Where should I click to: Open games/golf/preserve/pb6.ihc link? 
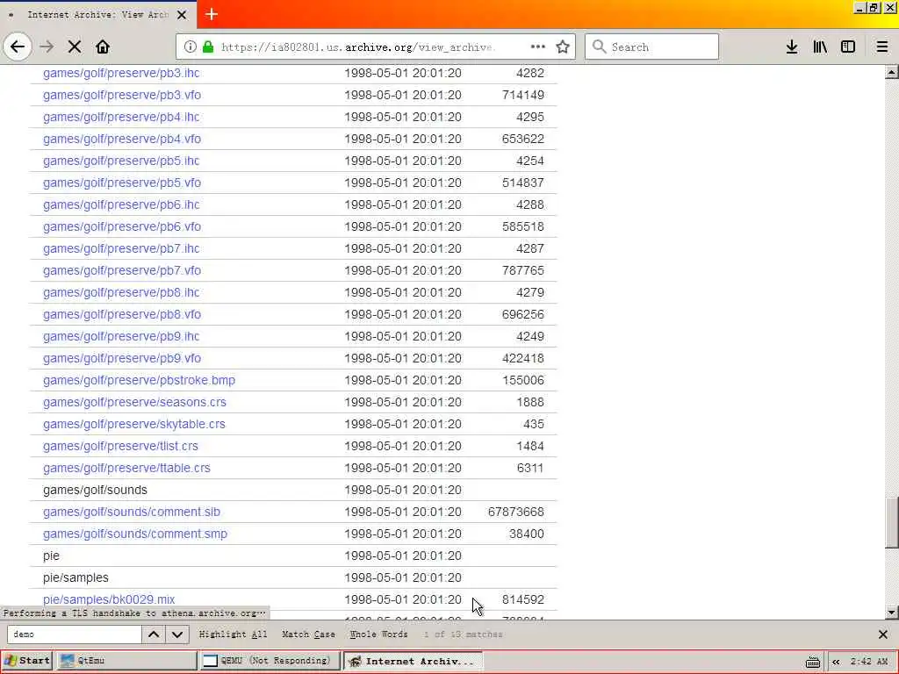click(x=121, y=204)
